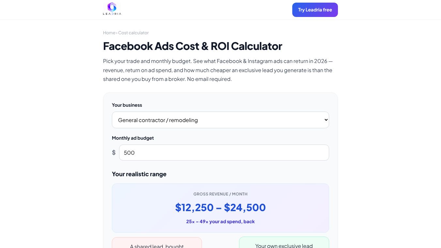The height and width of the screenshot is (248, 441).
Task: Click the General contractor / remodeling option text
Action: (x=158, y=120)
